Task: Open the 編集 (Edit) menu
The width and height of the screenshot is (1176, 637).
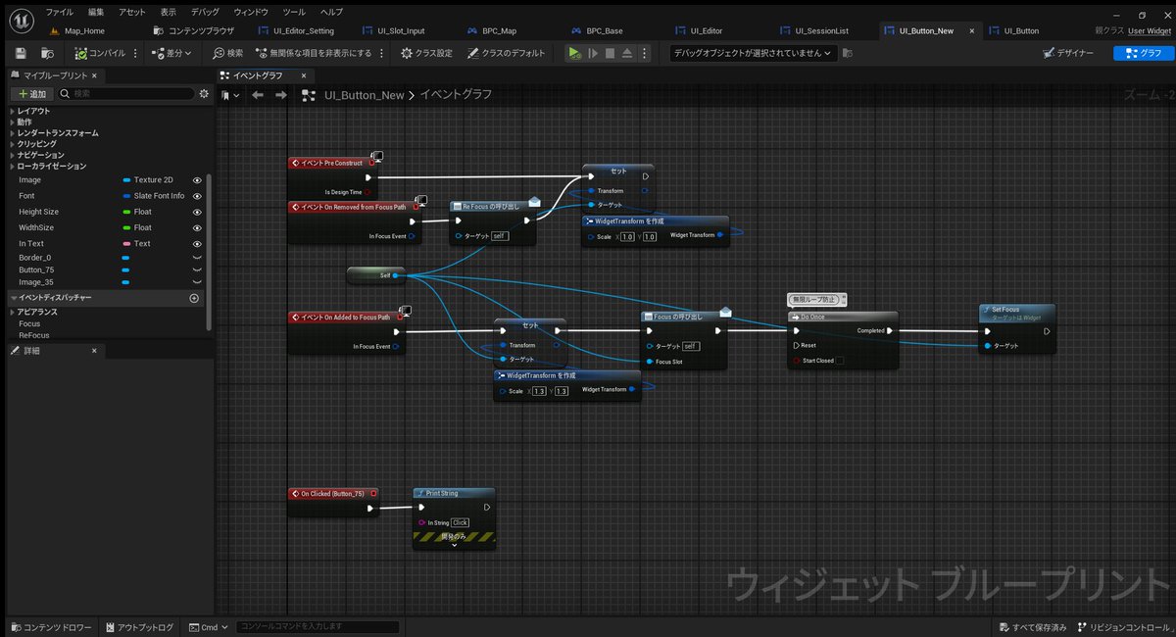Action: pos(95,12)
